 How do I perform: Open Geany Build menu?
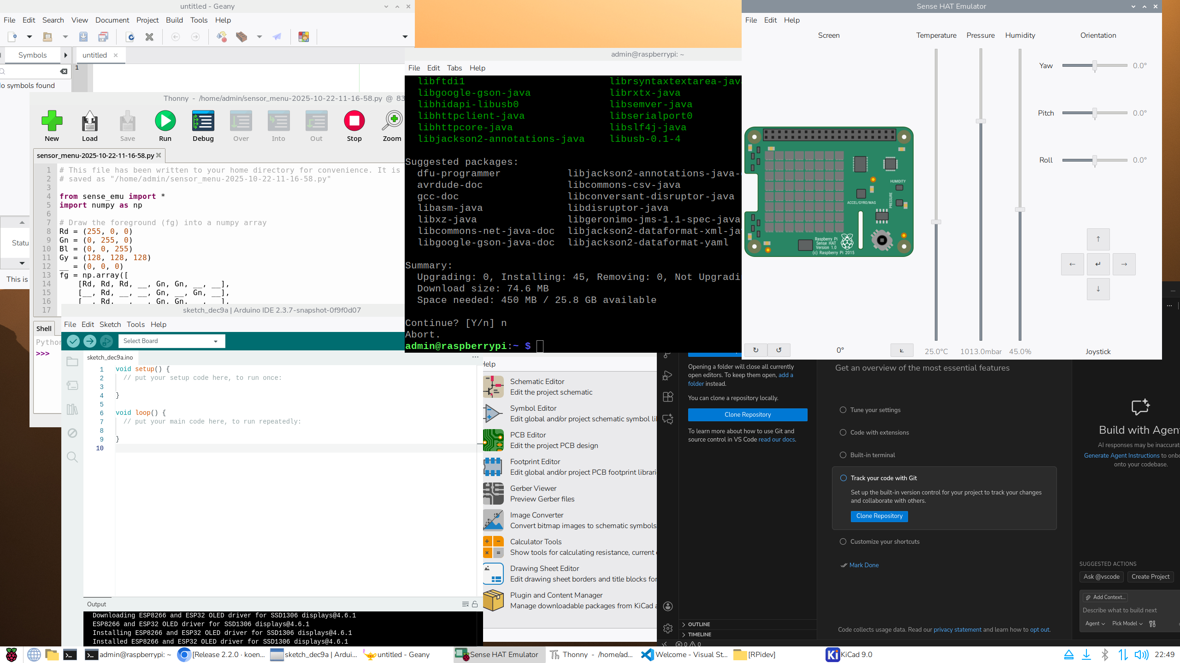click(x=174, y=20)
